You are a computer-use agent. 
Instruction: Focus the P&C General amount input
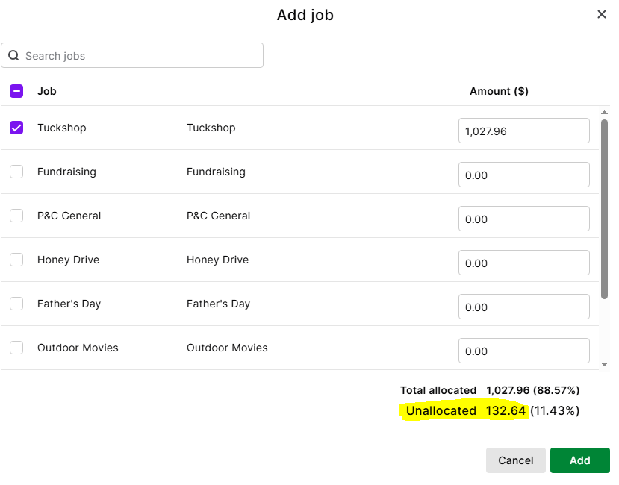point(523,219)
